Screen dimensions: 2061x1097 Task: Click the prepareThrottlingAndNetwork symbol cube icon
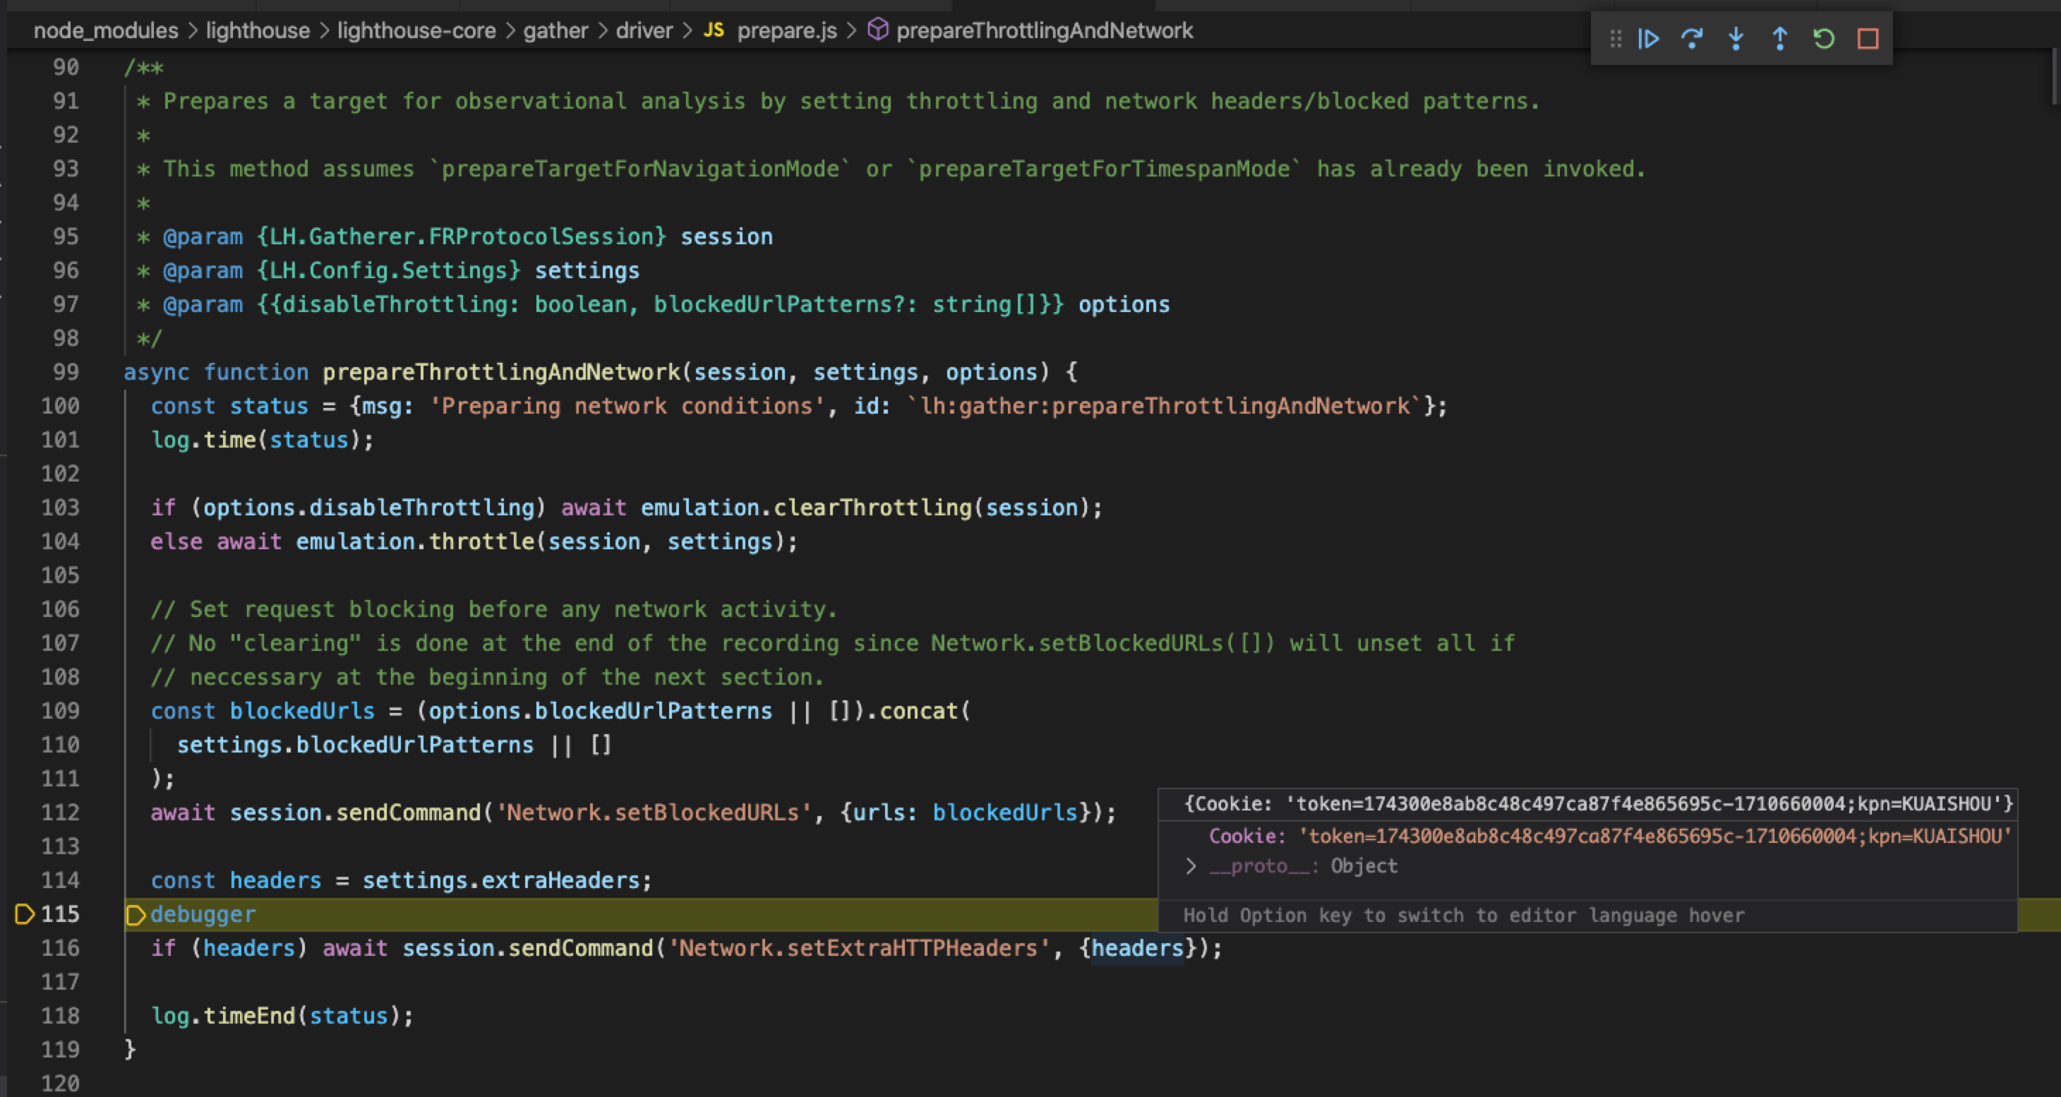click(x=877, y=30)
